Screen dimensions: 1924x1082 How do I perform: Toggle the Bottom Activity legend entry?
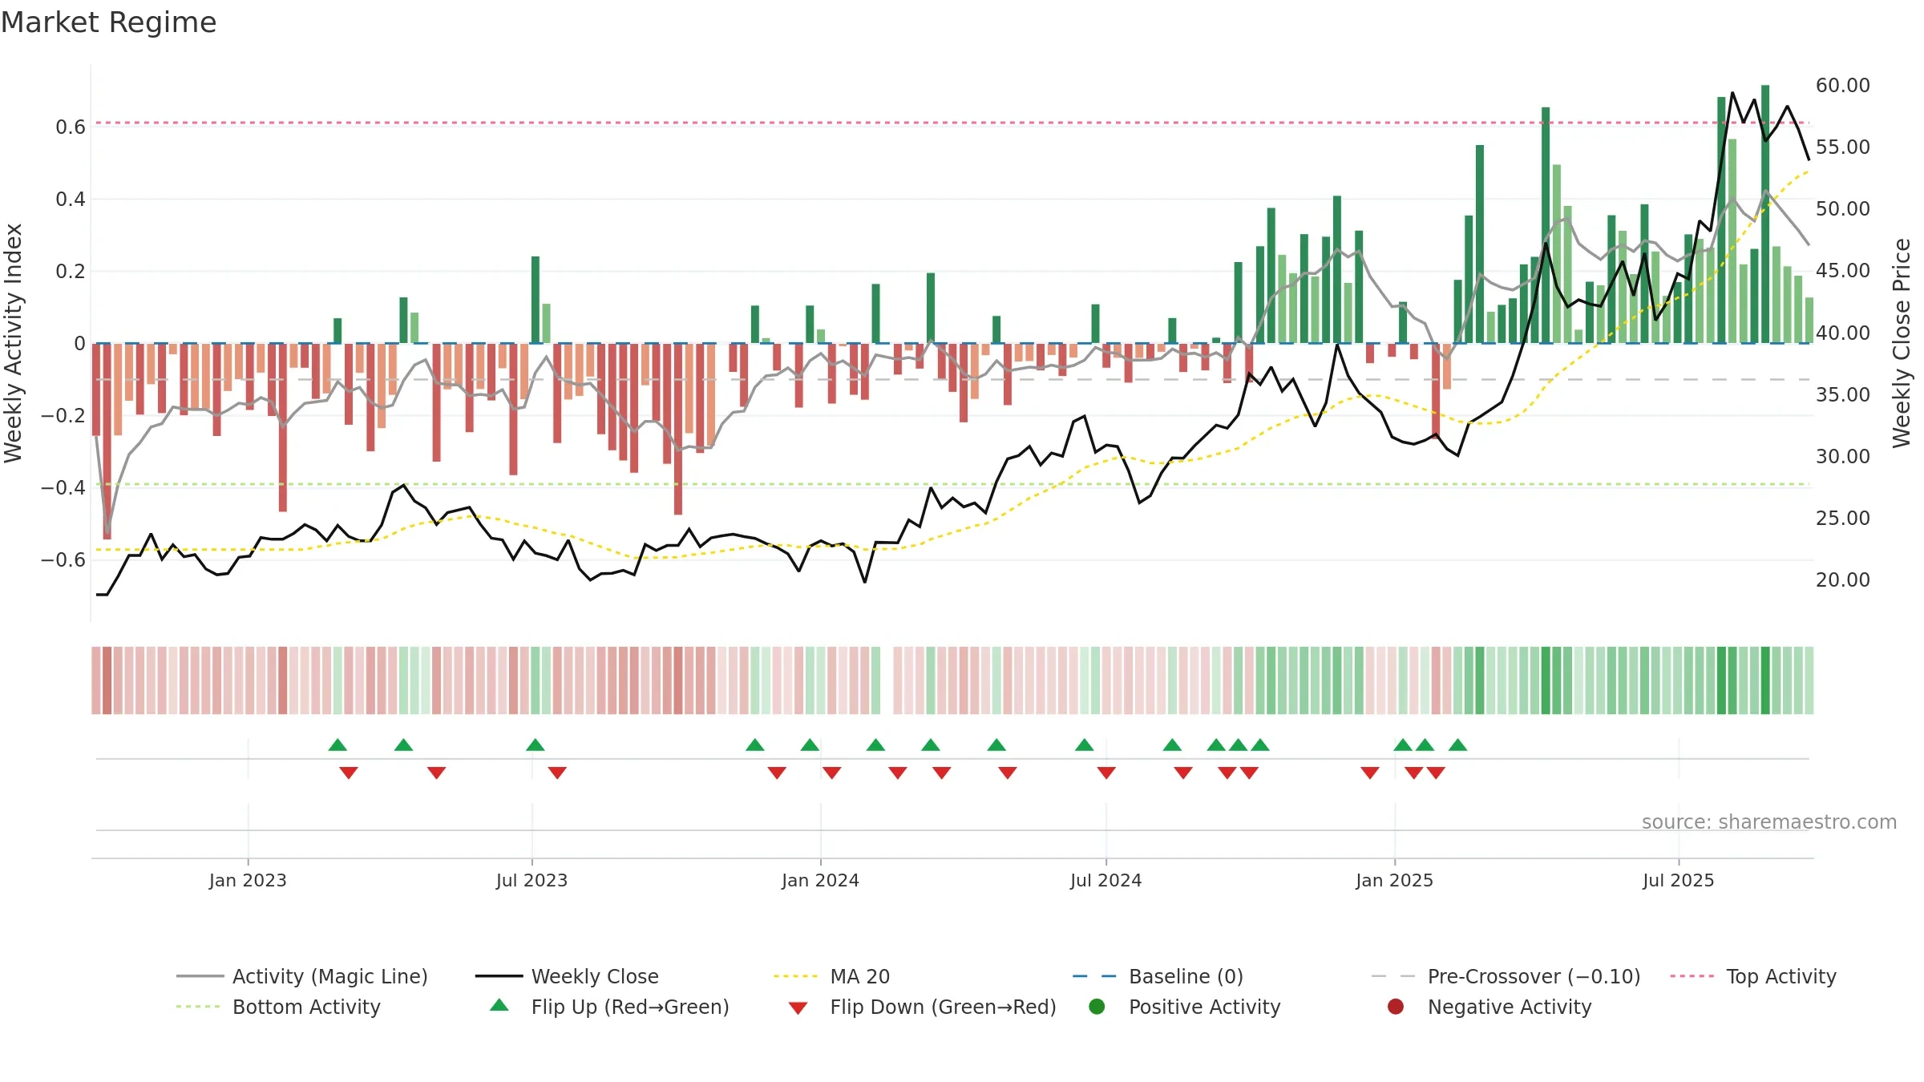(278, 1007)
